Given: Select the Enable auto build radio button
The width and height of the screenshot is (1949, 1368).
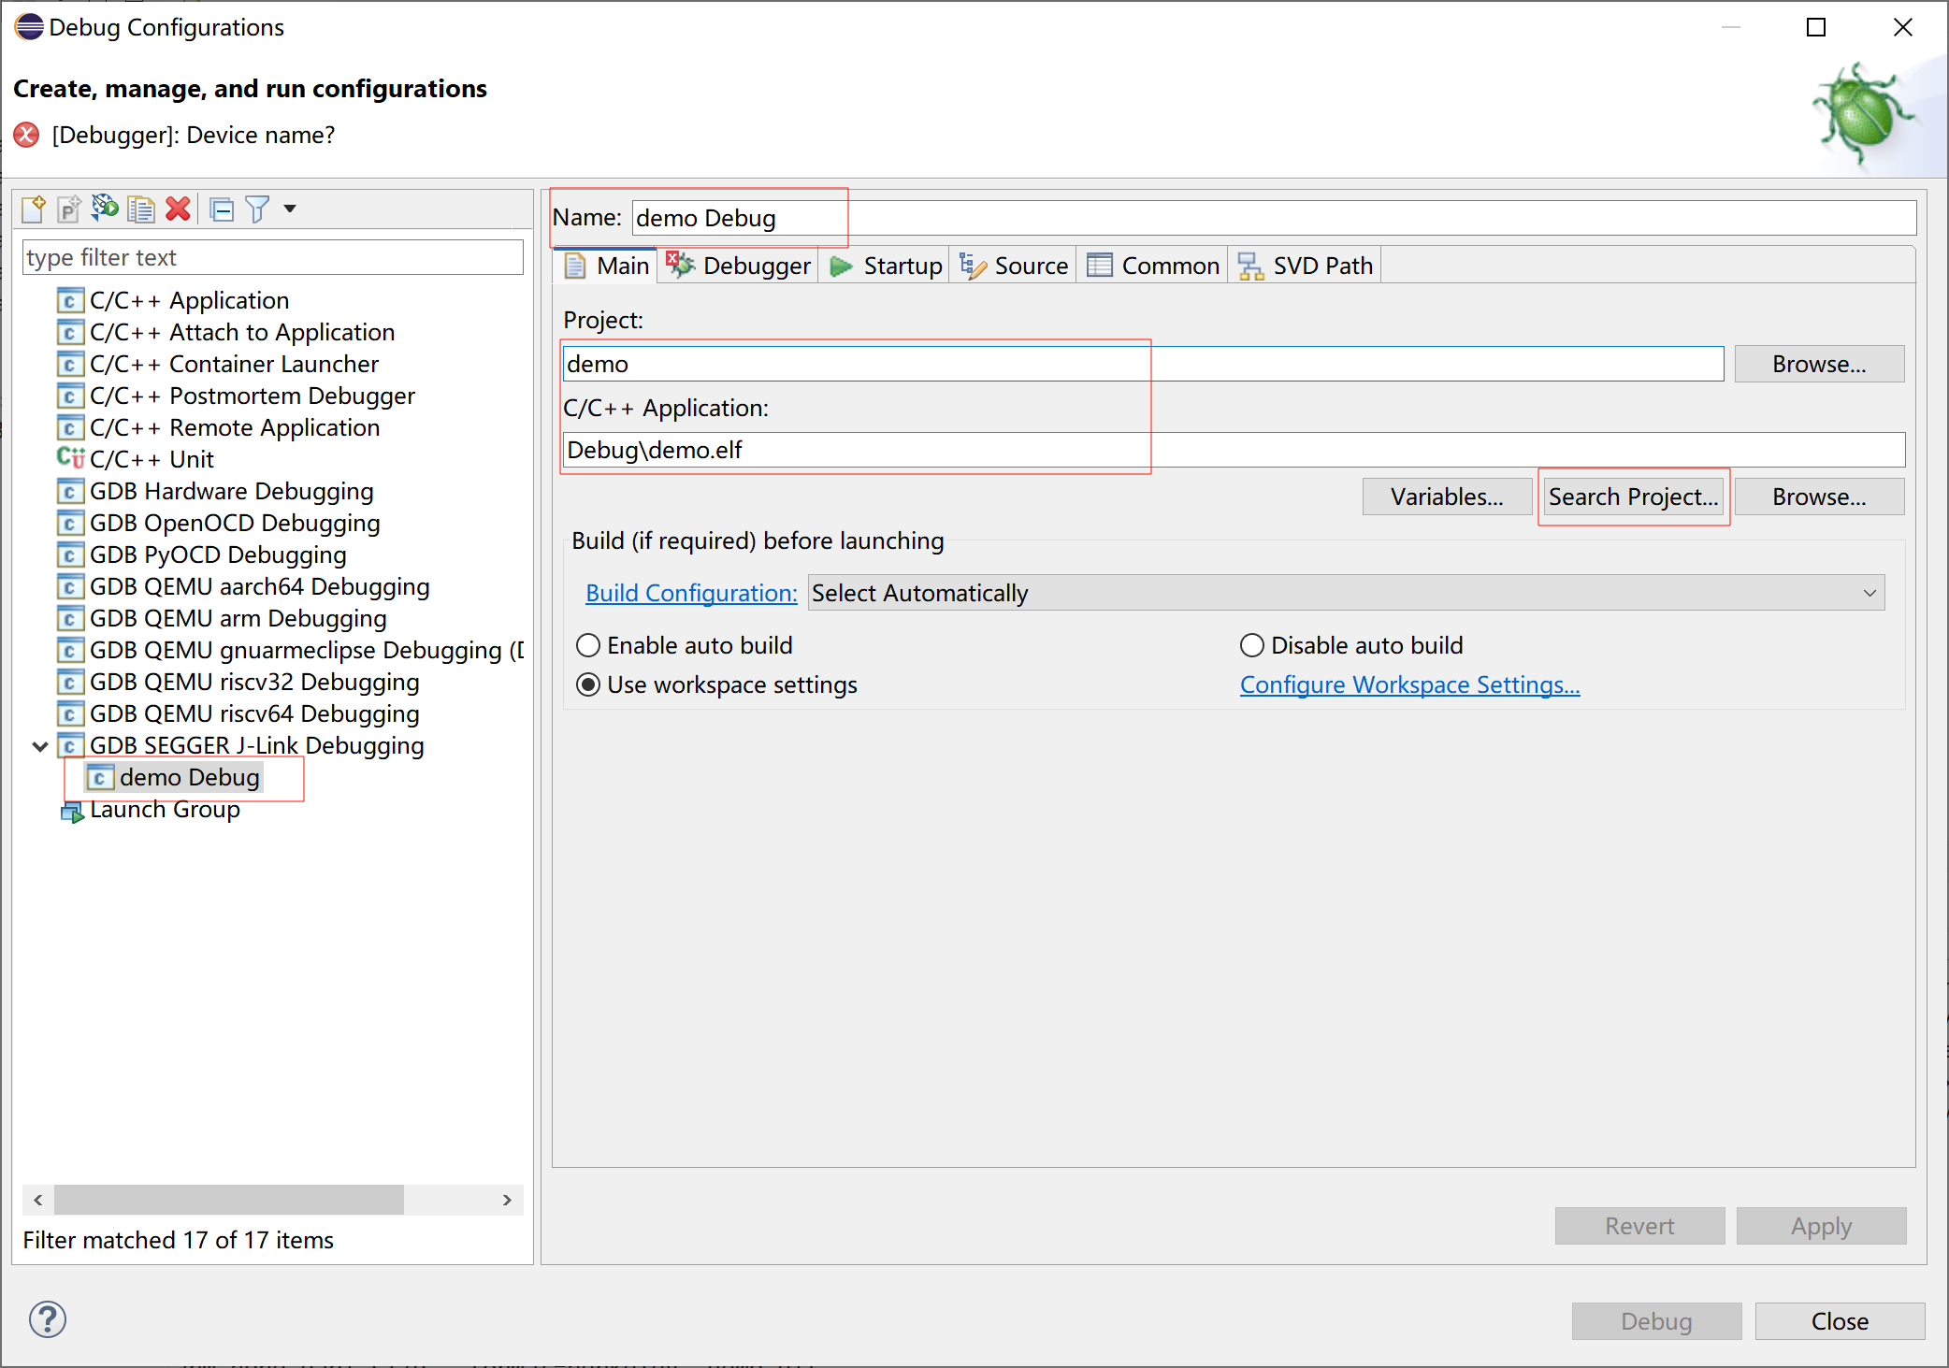Looking at the screenshot, I should pos(588,645).
